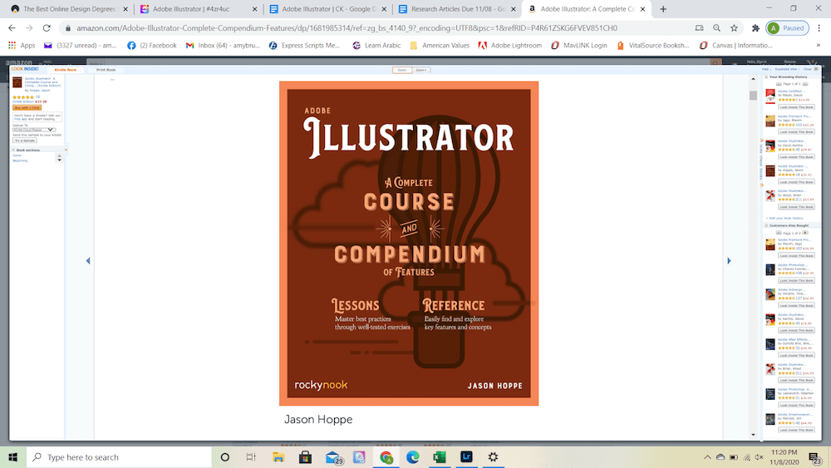Open the Cover book section link
This screenshot has height=468, width=831.
(x=17, y=155)
